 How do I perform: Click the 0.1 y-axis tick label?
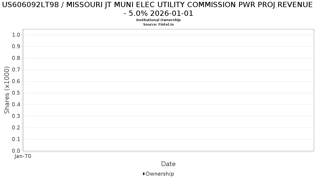tap(16, 139)
